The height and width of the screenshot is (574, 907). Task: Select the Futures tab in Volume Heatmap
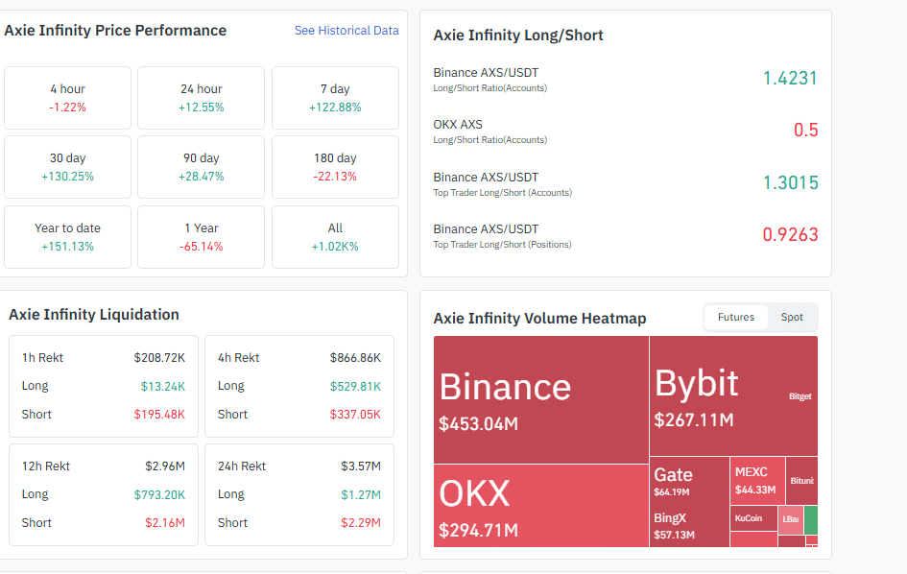pos(736,318)
